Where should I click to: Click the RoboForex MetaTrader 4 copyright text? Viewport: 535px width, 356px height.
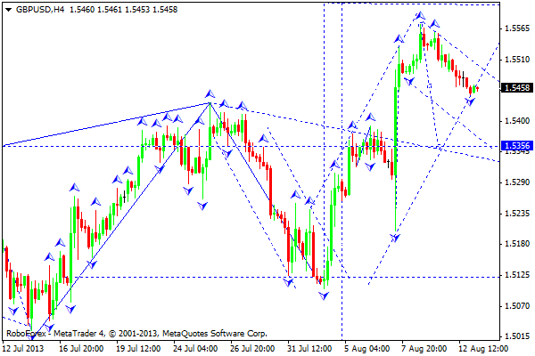click(x=136, y=334)
